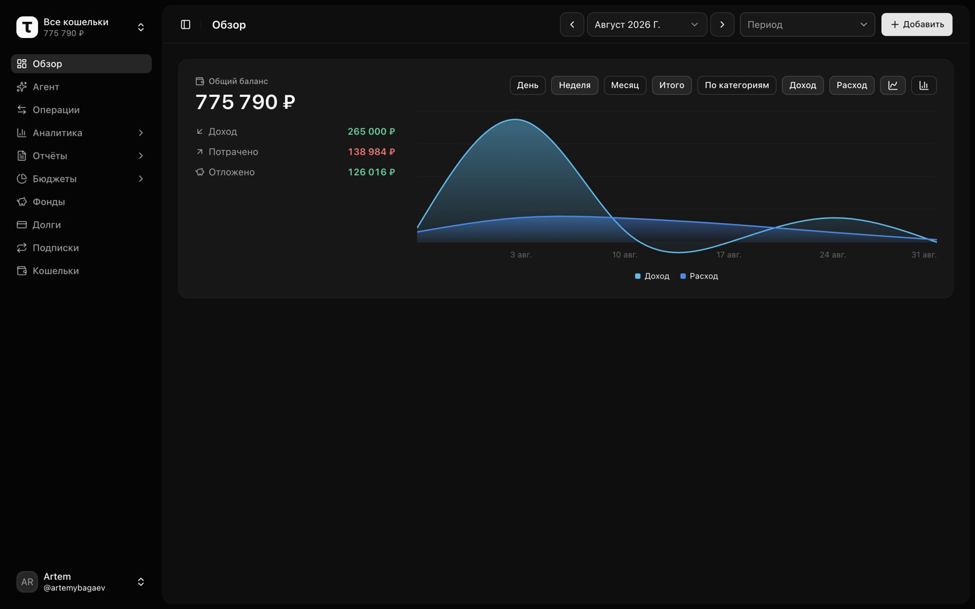
Task: Expand the Отчёты submenu chevron
Action: coord(141,156)
